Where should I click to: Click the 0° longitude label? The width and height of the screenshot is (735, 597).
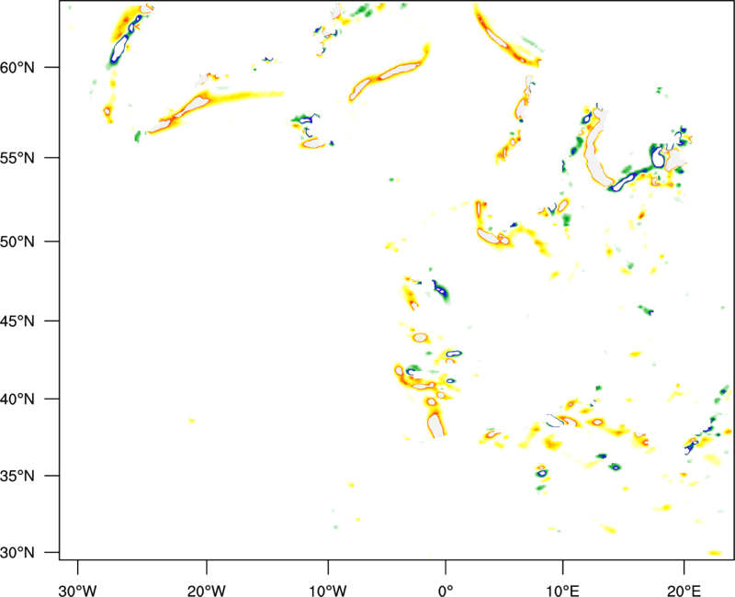click(446, 591)
